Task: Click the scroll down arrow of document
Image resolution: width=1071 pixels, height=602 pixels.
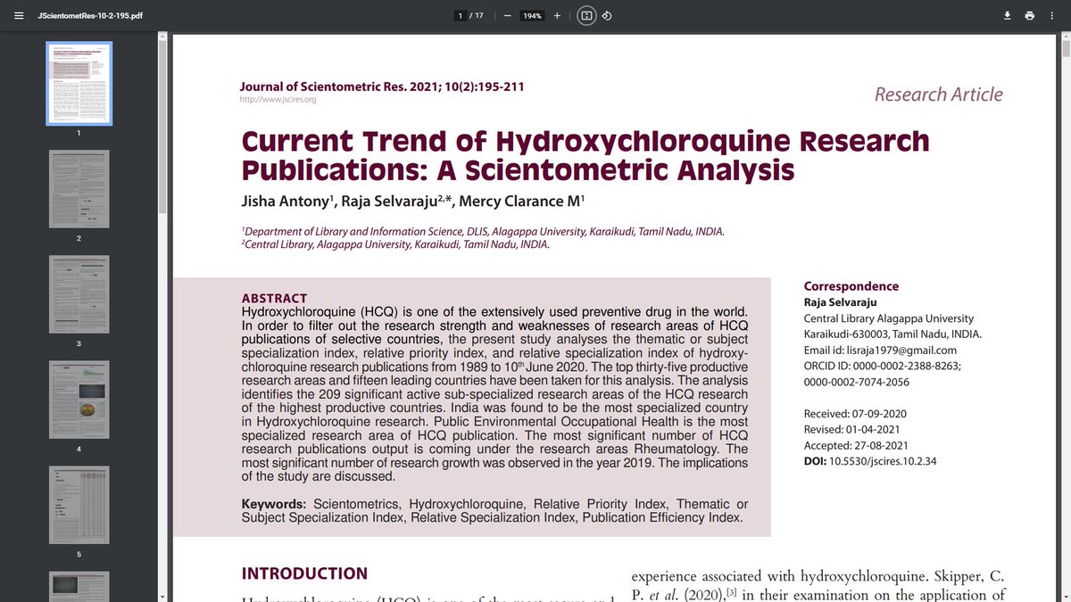Action: coord(1065,597)
